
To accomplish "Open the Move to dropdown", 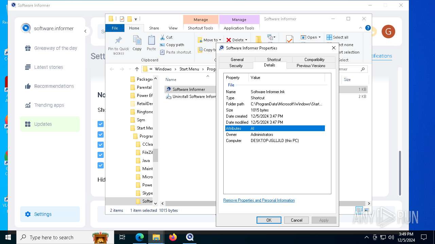I will point(209,40).
